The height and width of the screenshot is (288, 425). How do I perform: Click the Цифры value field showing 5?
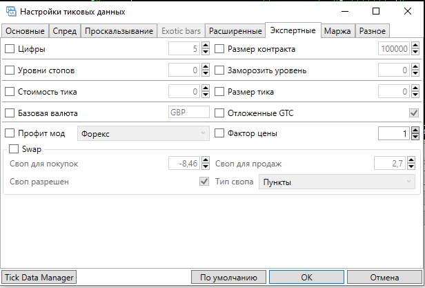(x=184, y=48)
